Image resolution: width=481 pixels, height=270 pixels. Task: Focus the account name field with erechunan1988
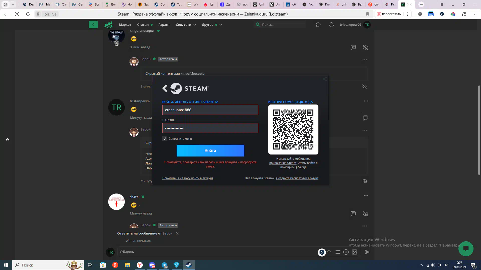click(210, 110)
